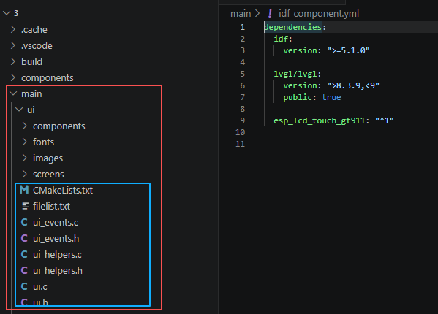The width and height of the screenshot is (438, 314).
Task: Click the YAML exclamation icon in the breadcrumb
Action: (x=270, y=13)
